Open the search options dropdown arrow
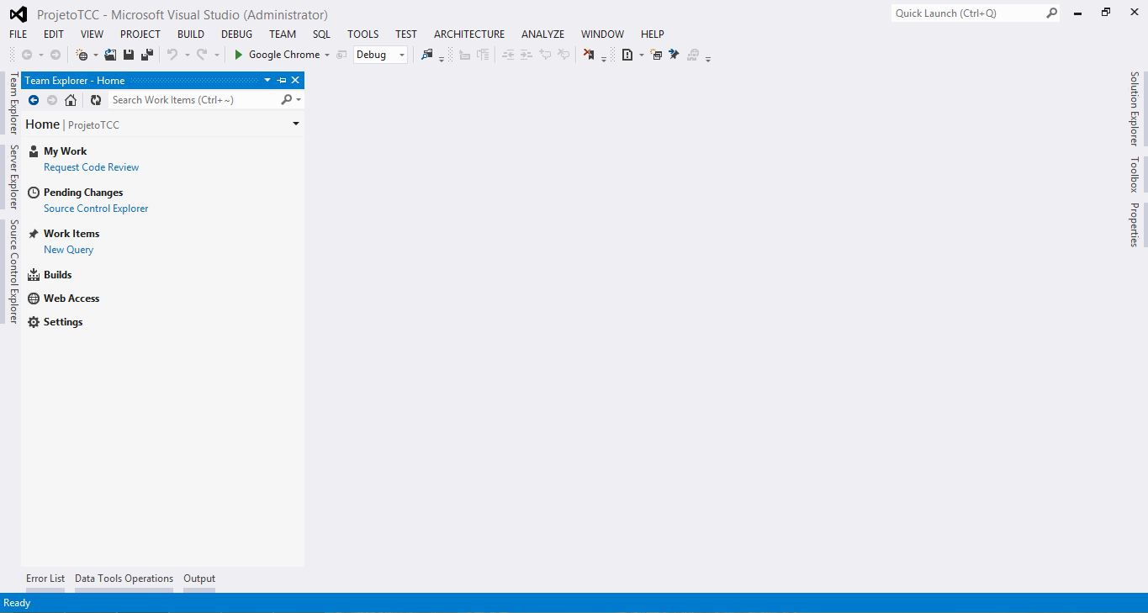The height and width of the screenshot is (613, 1148). [x=299, y=100]
